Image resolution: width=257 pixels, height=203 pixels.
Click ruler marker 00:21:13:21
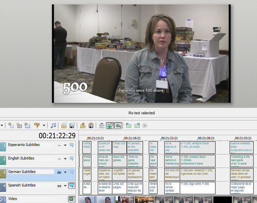95,138
